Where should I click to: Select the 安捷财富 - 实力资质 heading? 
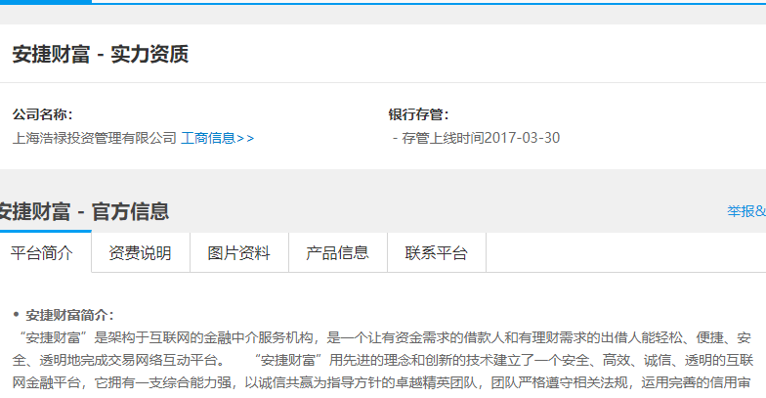[101, 54]
